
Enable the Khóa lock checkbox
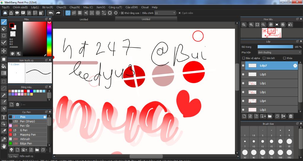coord(284,58)
